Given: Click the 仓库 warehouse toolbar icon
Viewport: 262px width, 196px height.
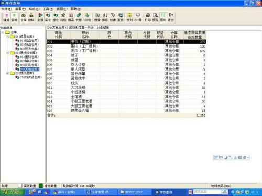Looking at the screenshot, I should 24,17.
